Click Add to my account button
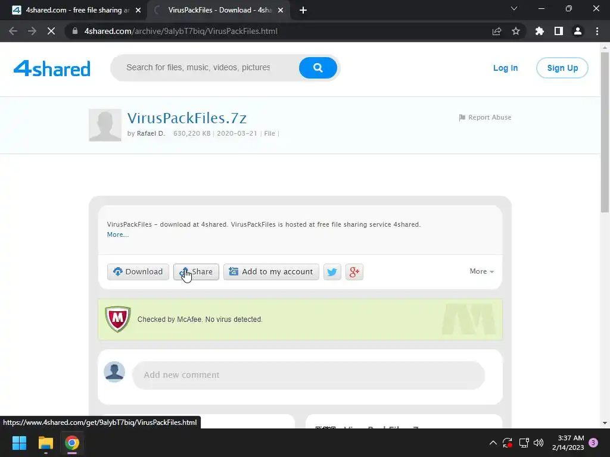 pyautogui.click(x=271, y=271)
